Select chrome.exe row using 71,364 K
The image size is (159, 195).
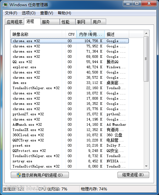click(70, 51)
